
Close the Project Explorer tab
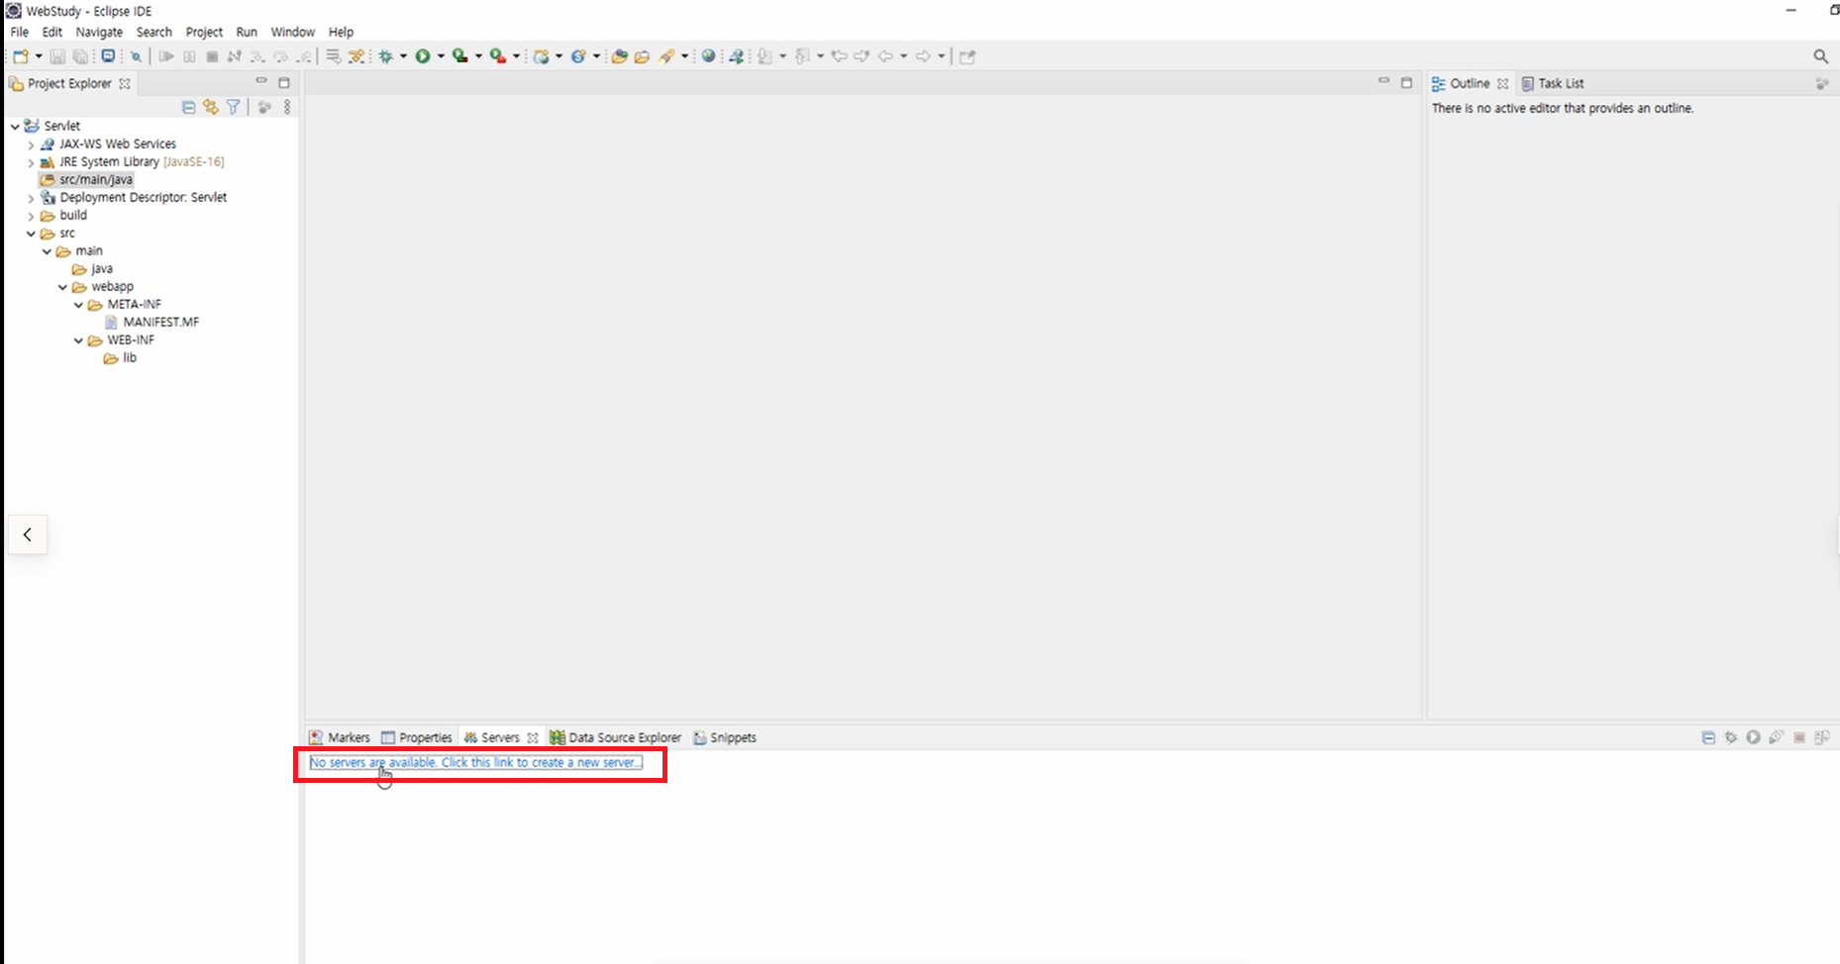pyautogui.click(x=125, y=84)
